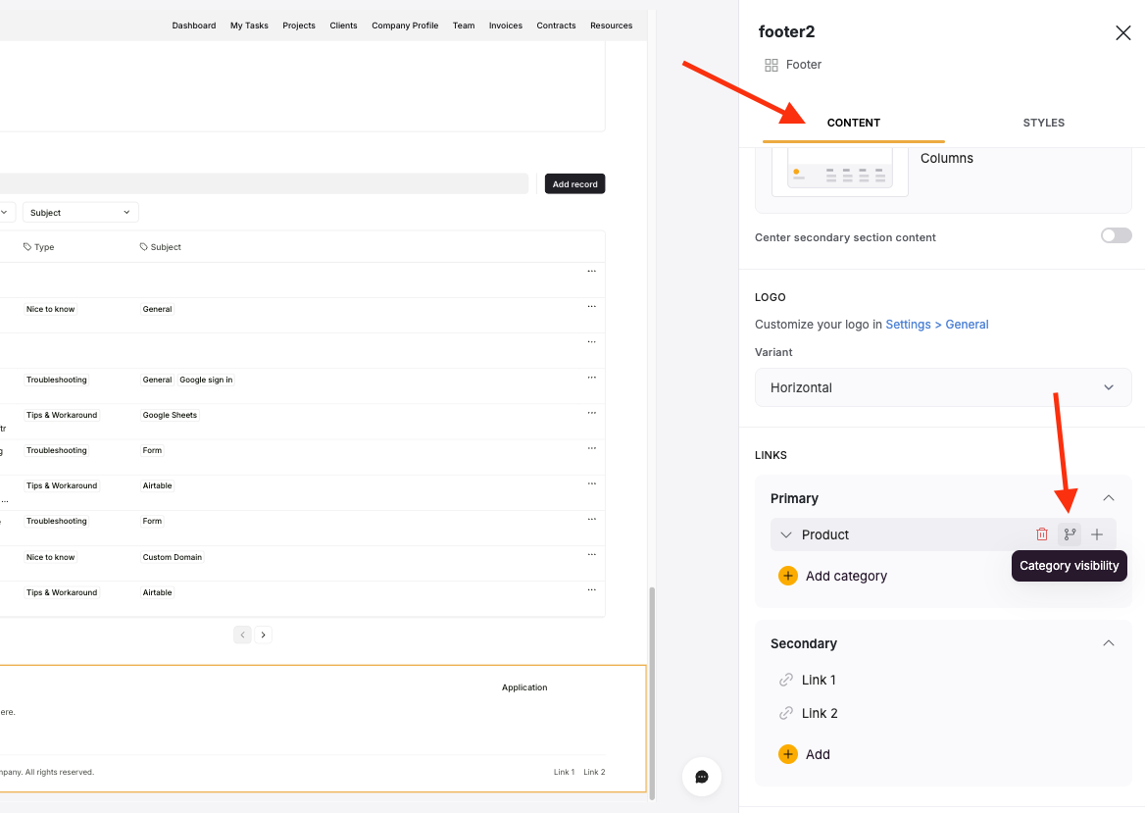This screenshot has width=1145, height=813.
Task: Click the link icon beside Link 2
Action: coord(786,713)
